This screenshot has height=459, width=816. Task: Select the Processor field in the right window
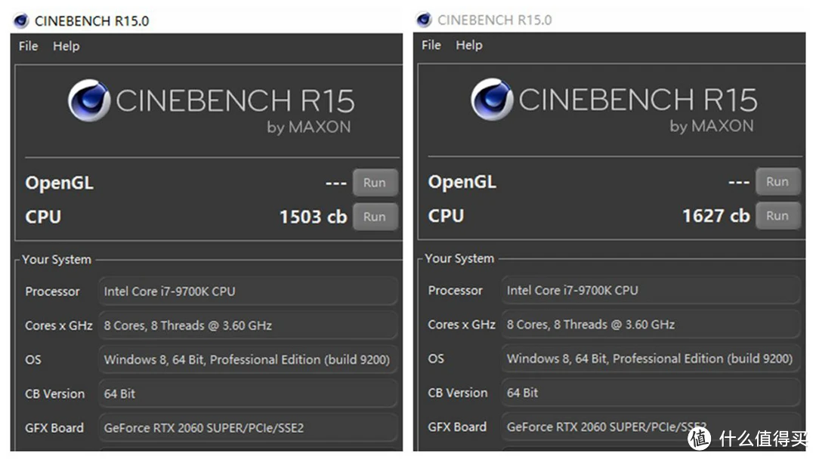[x=651, y=290]
